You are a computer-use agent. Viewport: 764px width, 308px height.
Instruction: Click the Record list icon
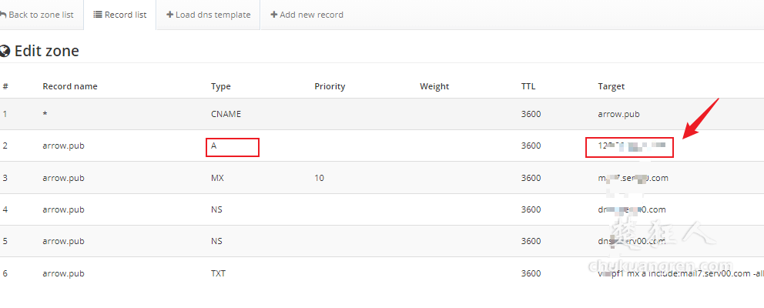98,15
